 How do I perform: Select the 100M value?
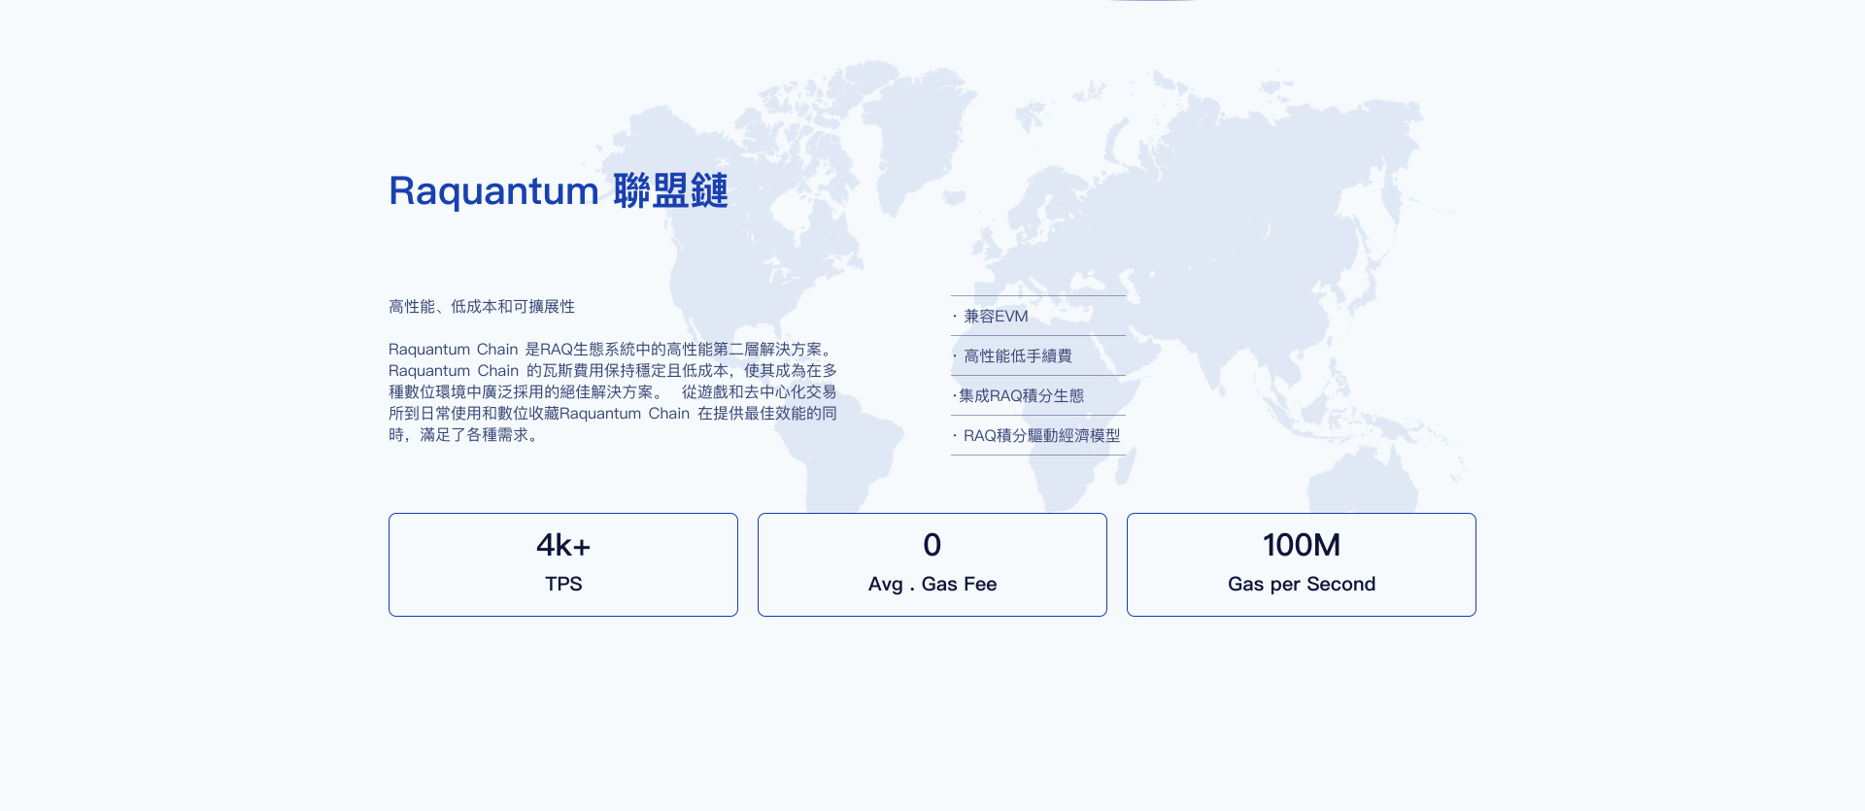coord(1302,545)
